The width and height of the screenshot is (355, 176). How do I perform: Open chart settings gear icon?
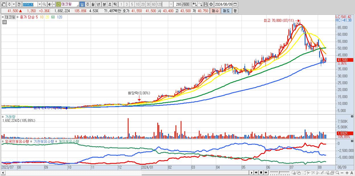click(211, 4)
